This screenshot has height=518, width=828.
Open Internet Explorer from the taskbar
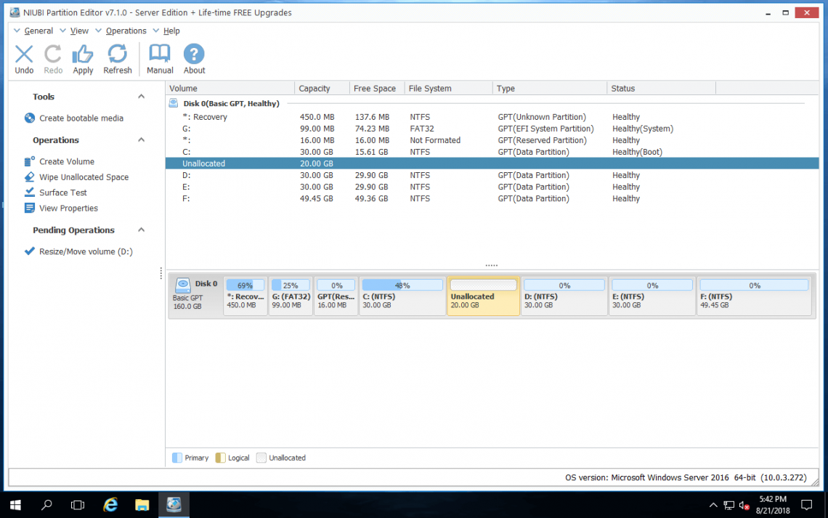click(110, 504)
